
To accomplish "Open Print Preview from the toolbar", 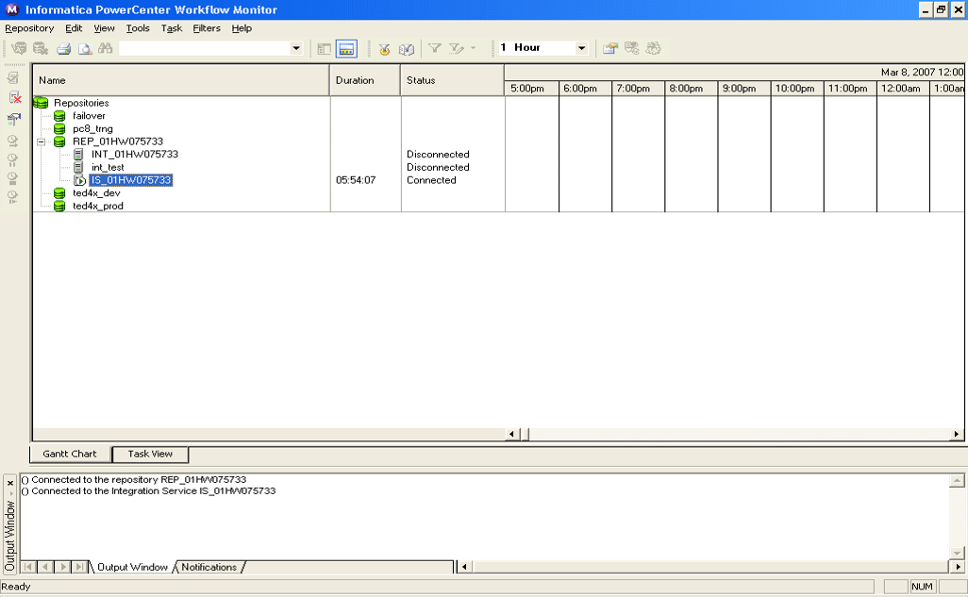I will [85, 47].
